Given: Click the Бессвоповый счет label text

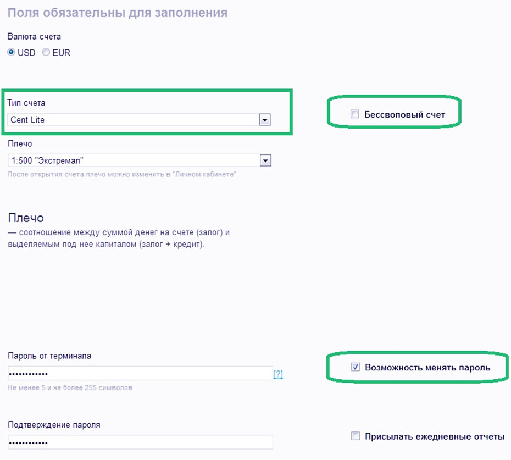Looking at the screenshot, I should point(404,114).
